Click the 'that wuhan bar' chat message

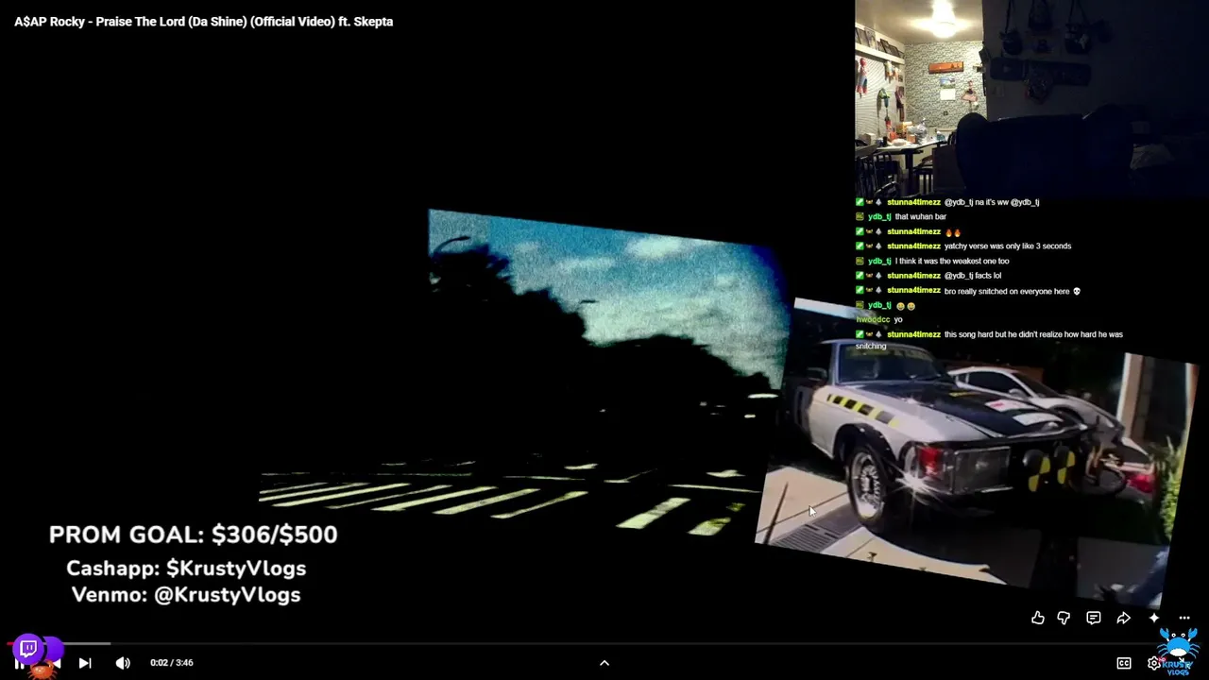tap(920, 216)
